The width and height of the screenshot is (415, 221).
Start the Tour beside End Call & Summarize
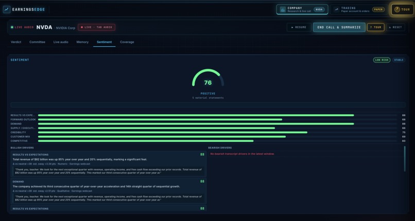point(375,27)
